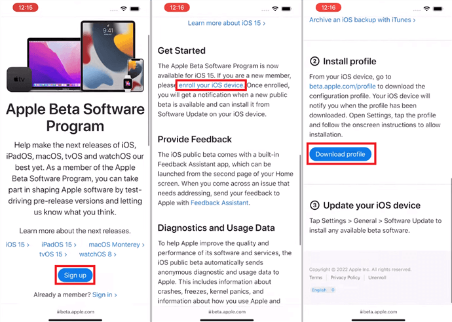Open the Feedback Assistant link

[x=219, y=203]
